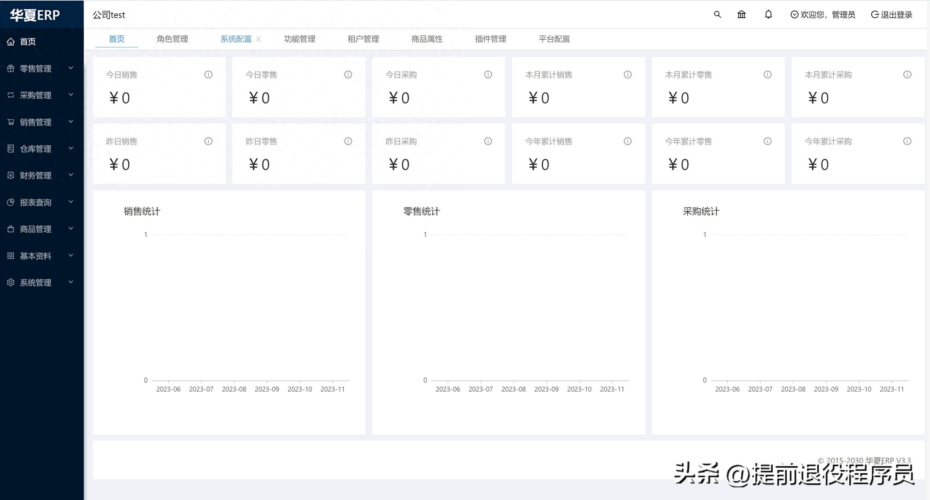
Task: Click info icon on 昨日零售 card
Action: pyautogui.click(x=348, y=141)
